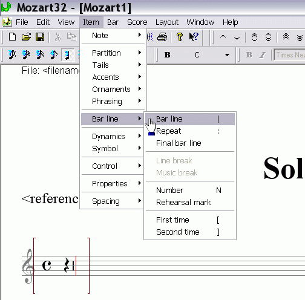Open the File menu
Screen dimensions: 305x300
22,22
